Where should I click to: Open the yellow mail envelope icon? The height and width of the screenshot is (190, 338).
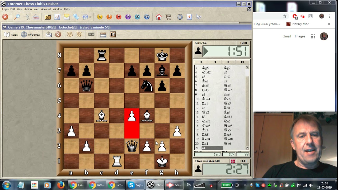[x=67, y=17]
